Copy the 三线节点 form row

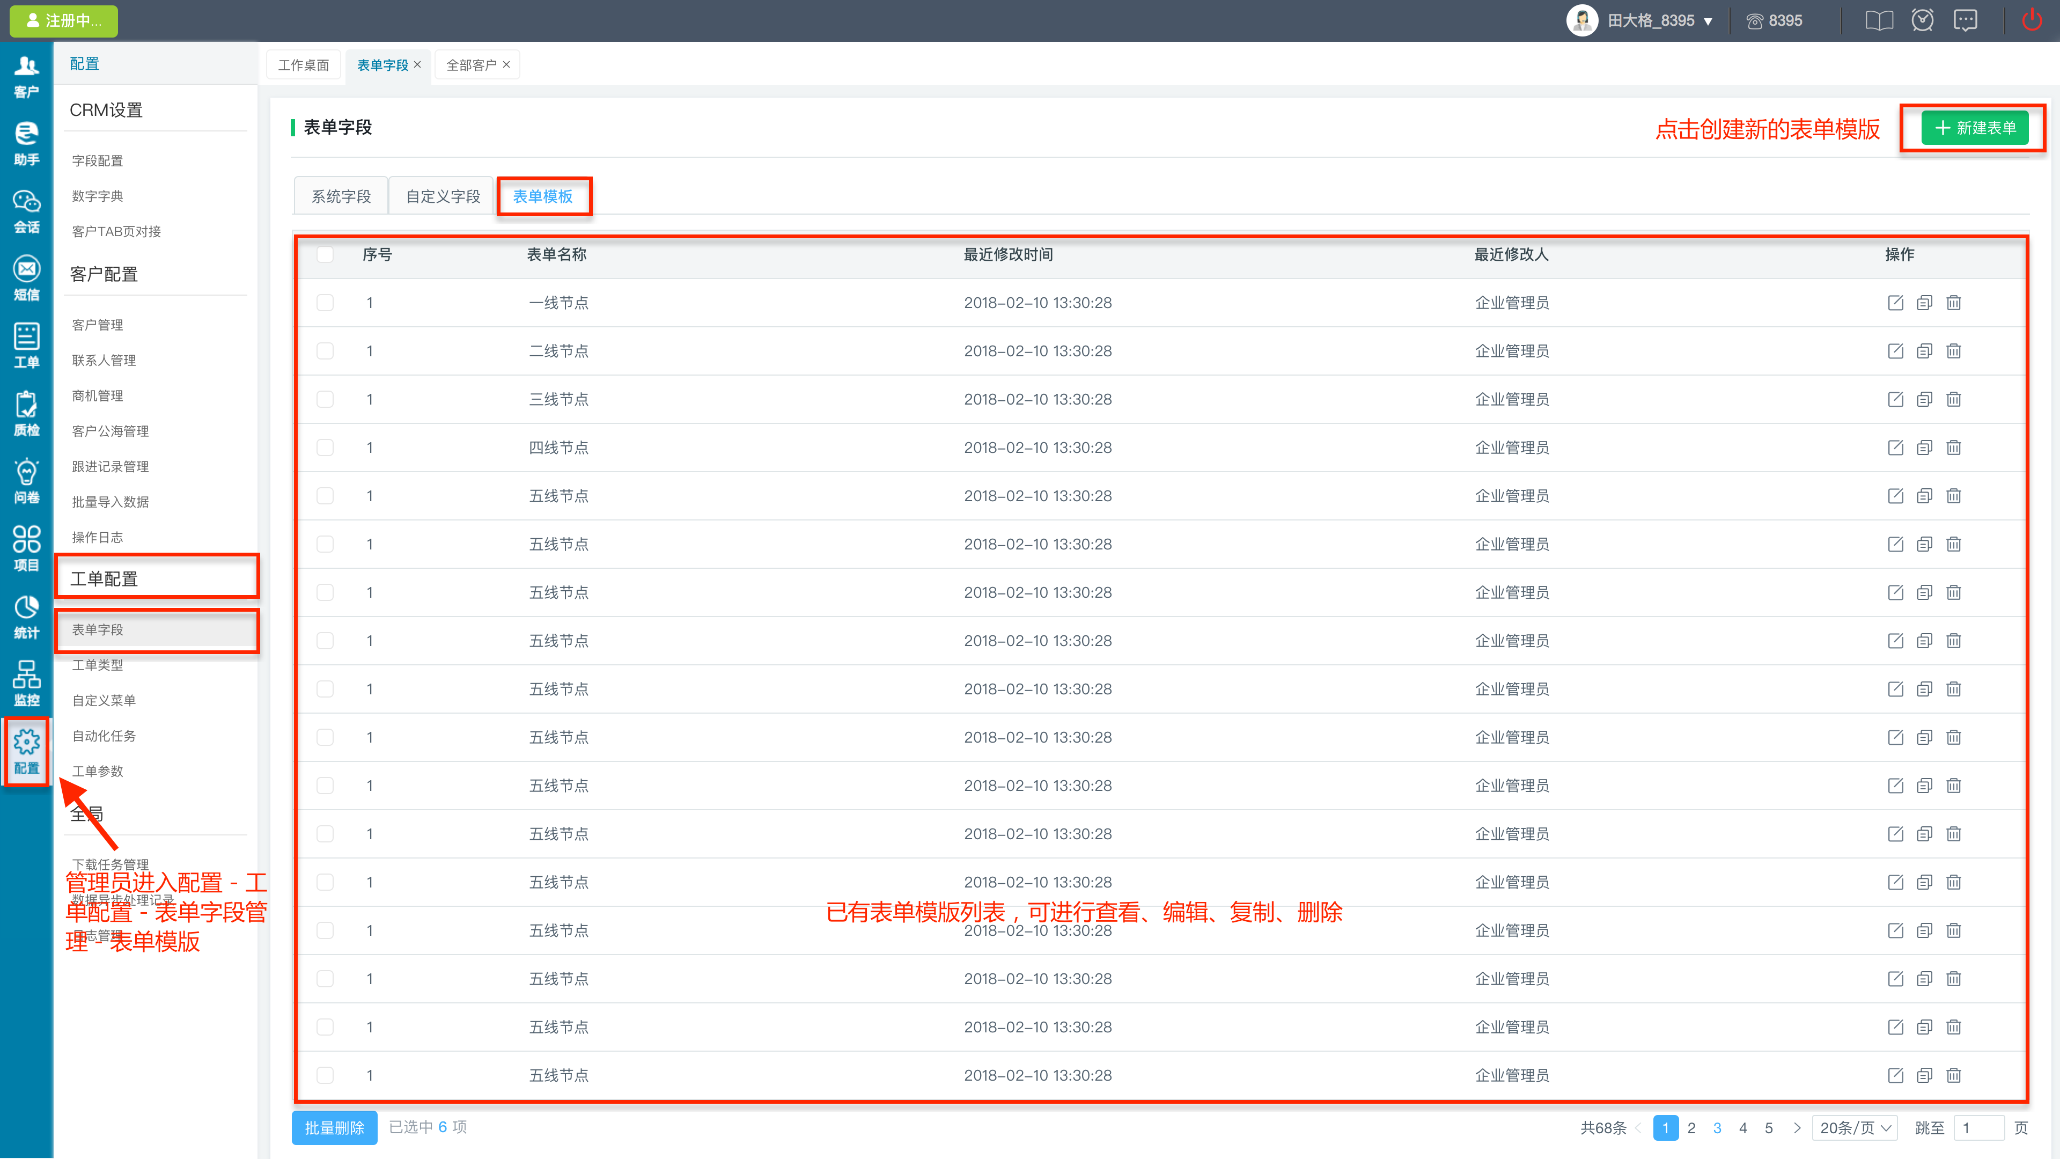pyautogui.click(x=1925, y=399)
